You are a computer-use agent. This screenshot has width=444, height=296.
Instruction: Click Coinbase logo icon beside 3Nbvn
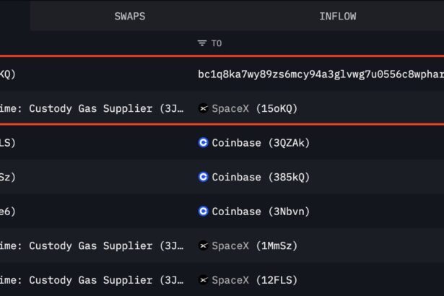[x=203, y=212]
